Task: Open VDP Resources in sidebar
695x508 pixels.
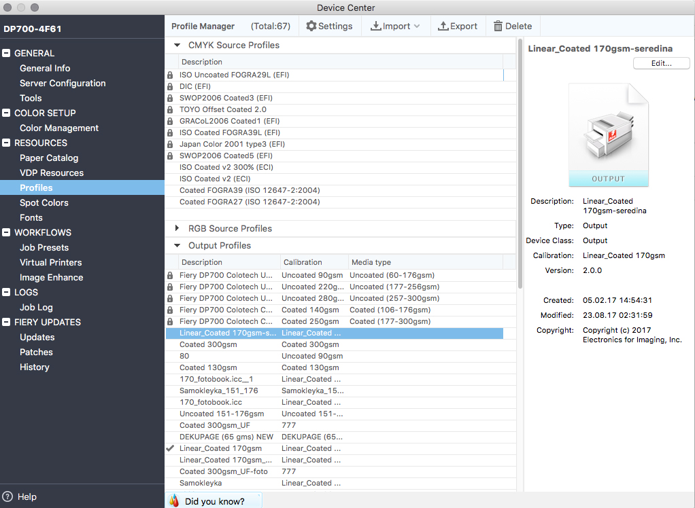Action: click(52, 173)
